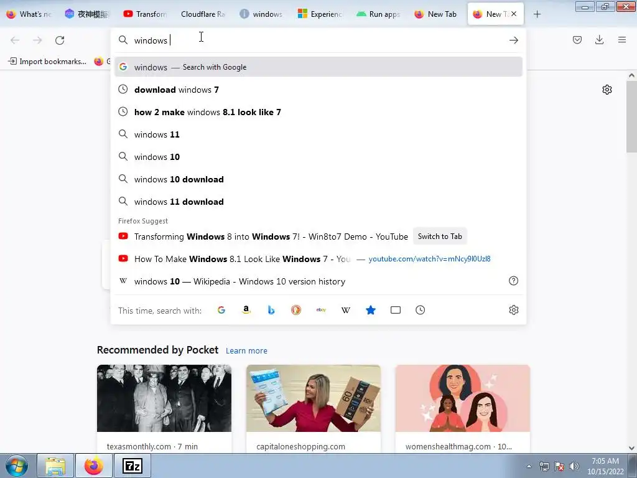Viewport: 637px width, 478px height.
Task: Switch to the Run apps tab
Action: coord(378,14)
